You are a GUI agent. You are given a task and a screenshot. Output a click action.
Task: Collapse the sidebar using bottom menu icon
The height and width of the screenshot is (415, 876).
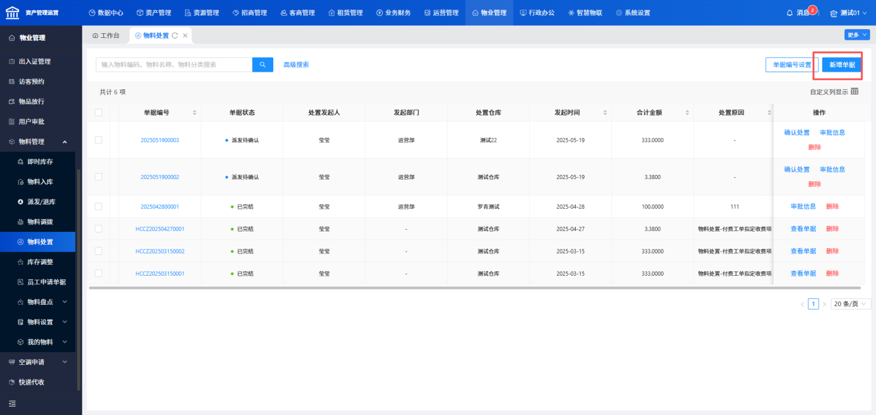12,403
